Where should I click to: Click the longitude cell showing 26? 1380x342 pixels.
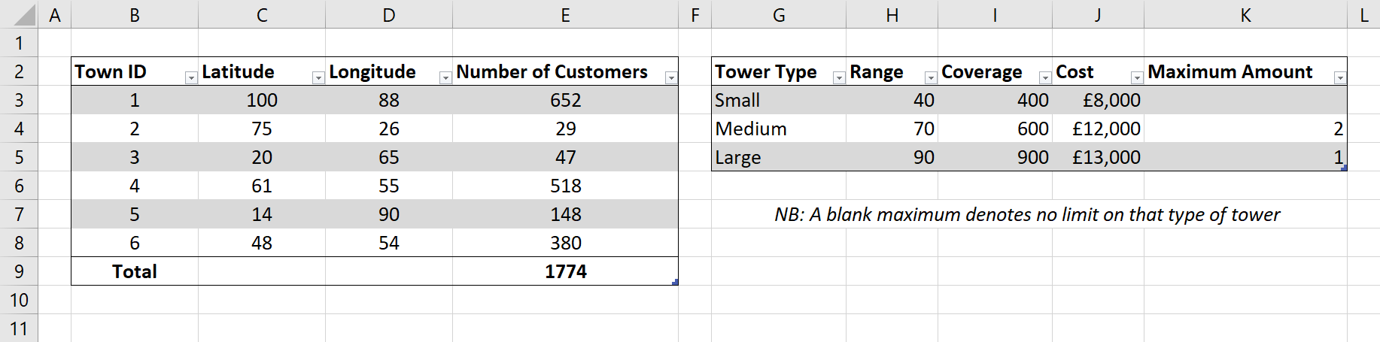(x=389, y=129)
